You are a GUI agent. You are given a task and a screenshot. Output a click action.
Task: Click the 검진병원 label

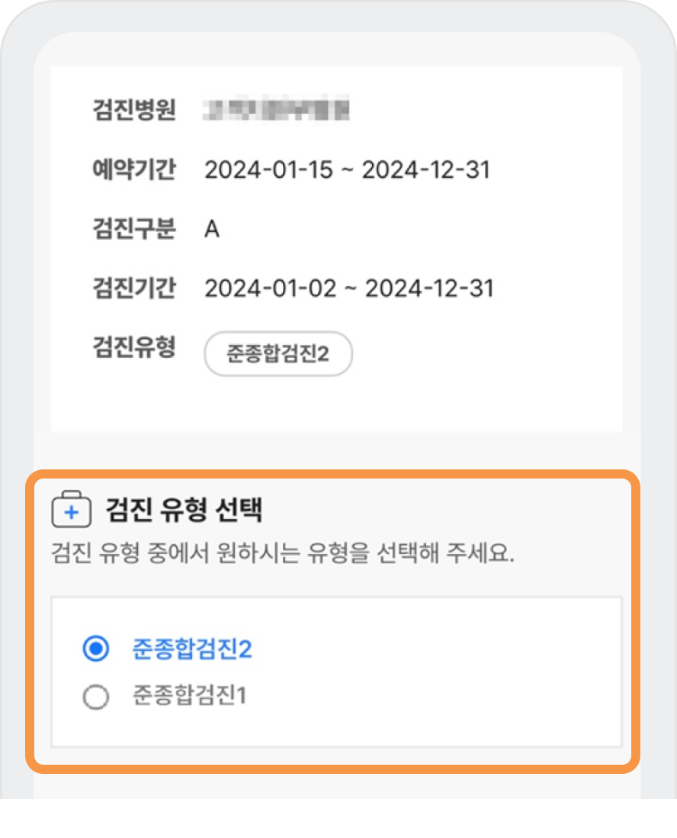(x=134, y=110)
